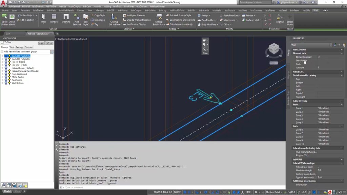This screenshot has width=347, height=195.
Task: Open Medium Detail level selector
Action: 274,192
